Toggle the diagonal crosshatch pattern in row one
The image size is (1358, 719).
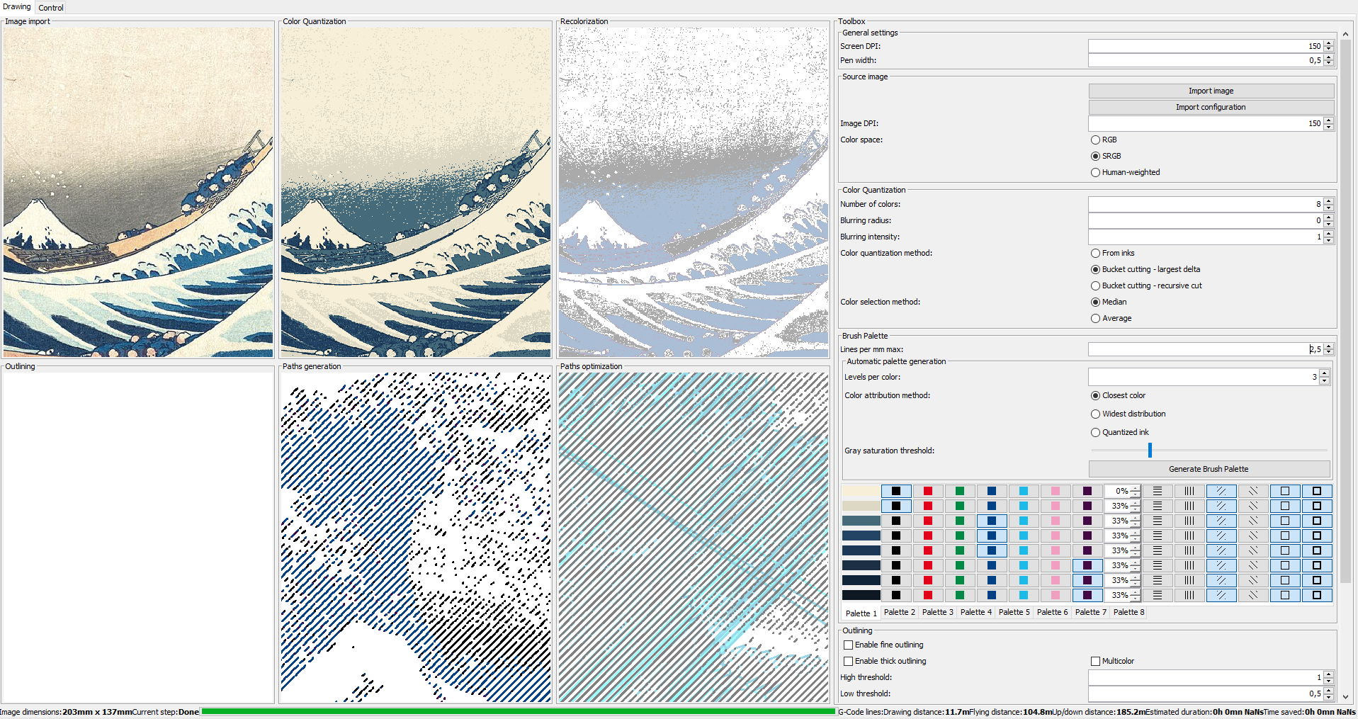(1221, 490)
